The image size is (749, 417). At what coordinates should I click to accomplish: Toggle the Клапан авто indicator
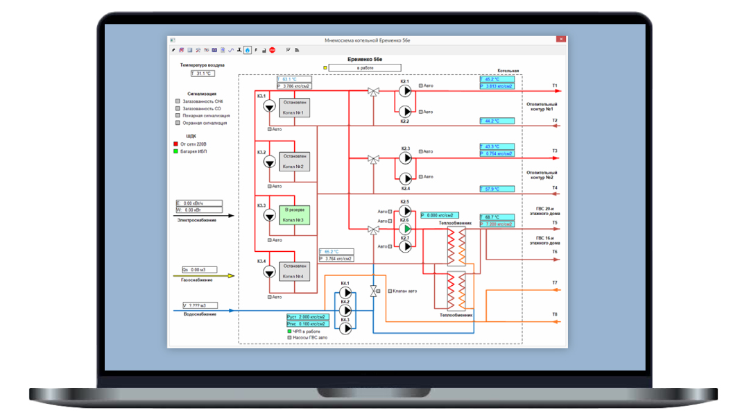pos(390,291)
